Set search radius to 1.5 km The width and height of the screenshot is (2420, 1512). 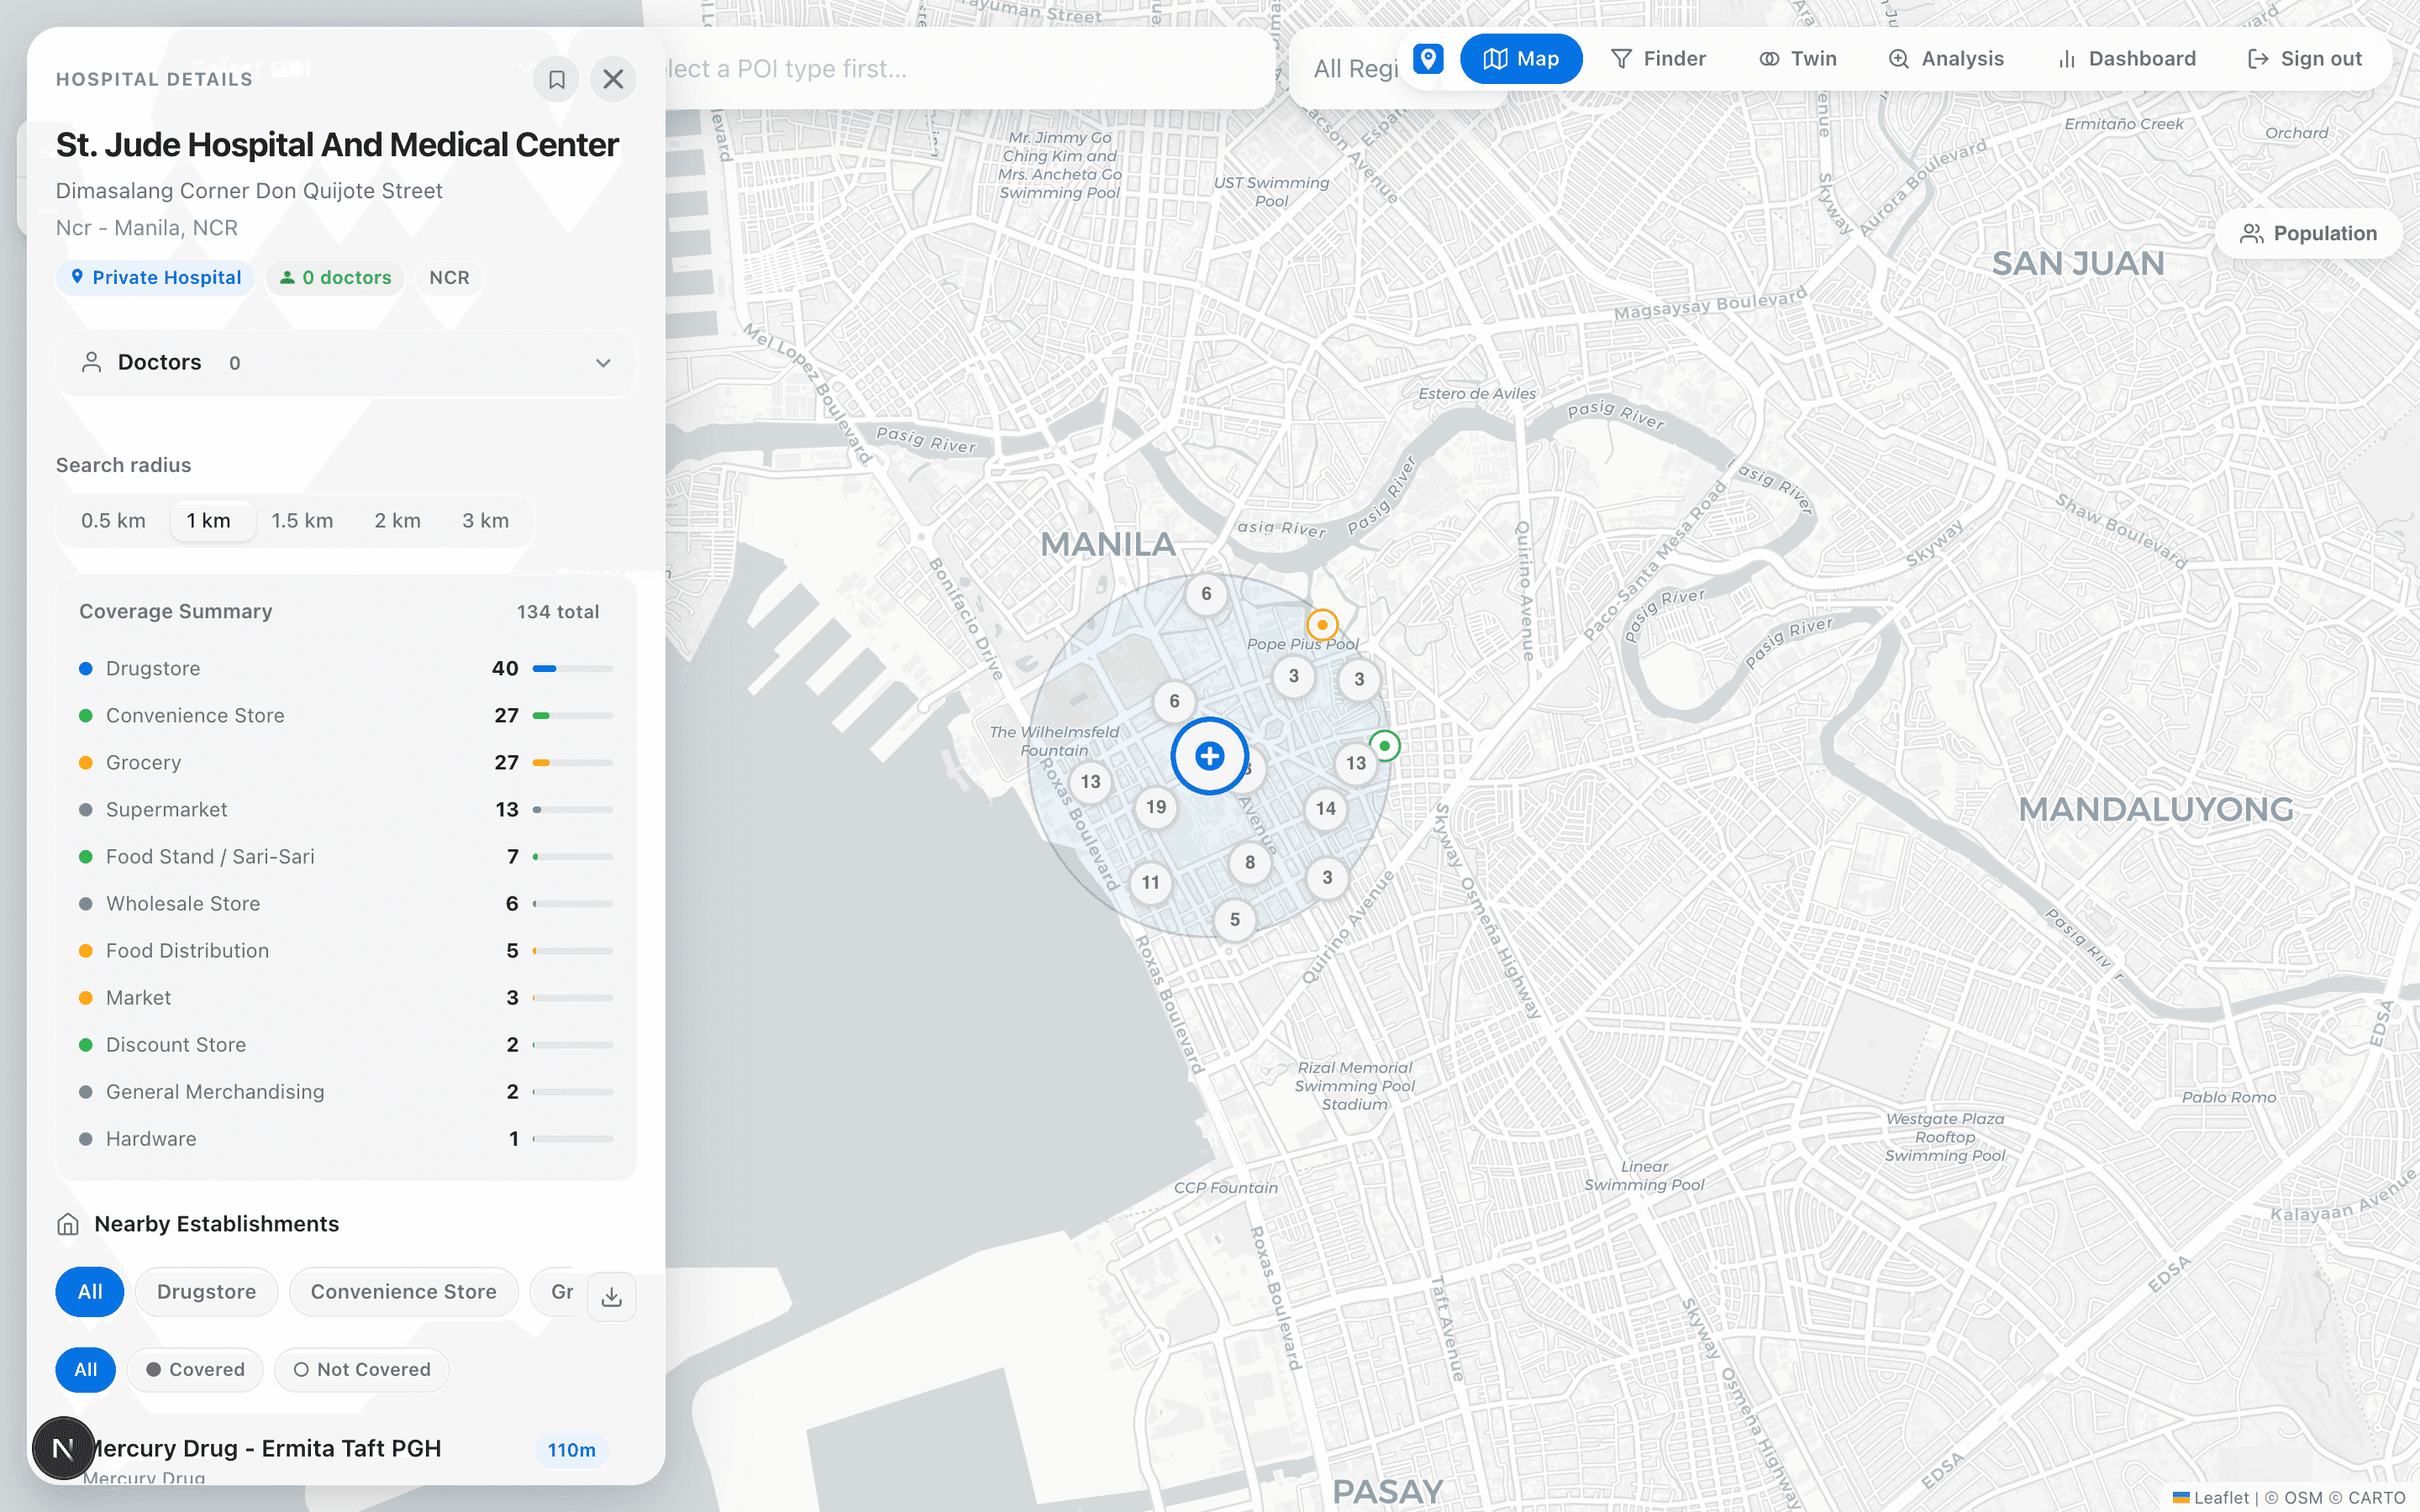[x=302, y=521]
